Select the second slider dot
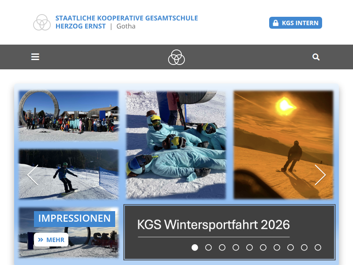 (208, 247)
